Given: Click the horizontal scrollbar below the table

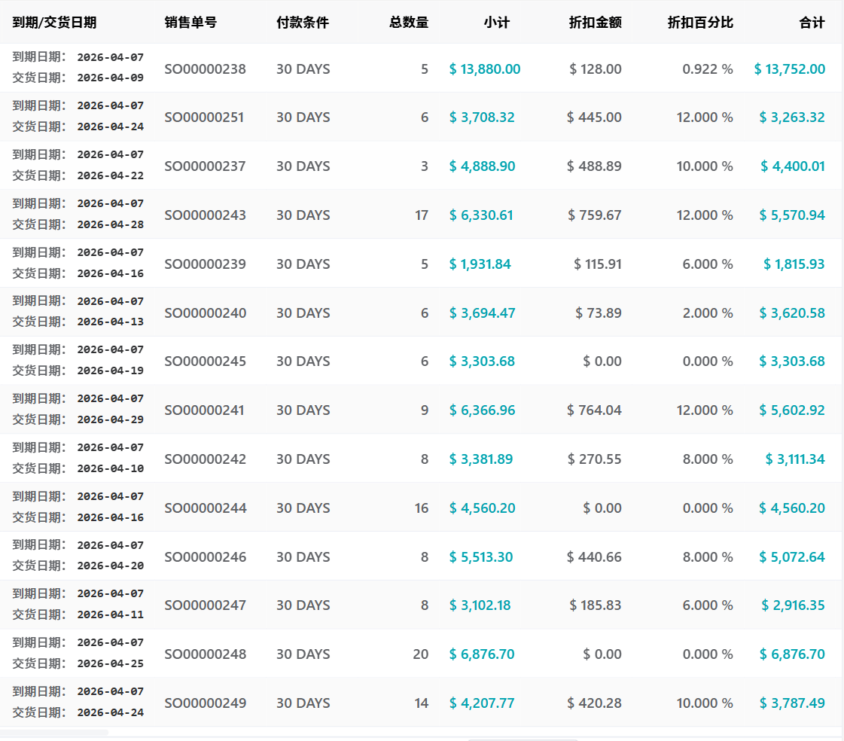Looking at the screenshot, I should (x=54, y=732).
